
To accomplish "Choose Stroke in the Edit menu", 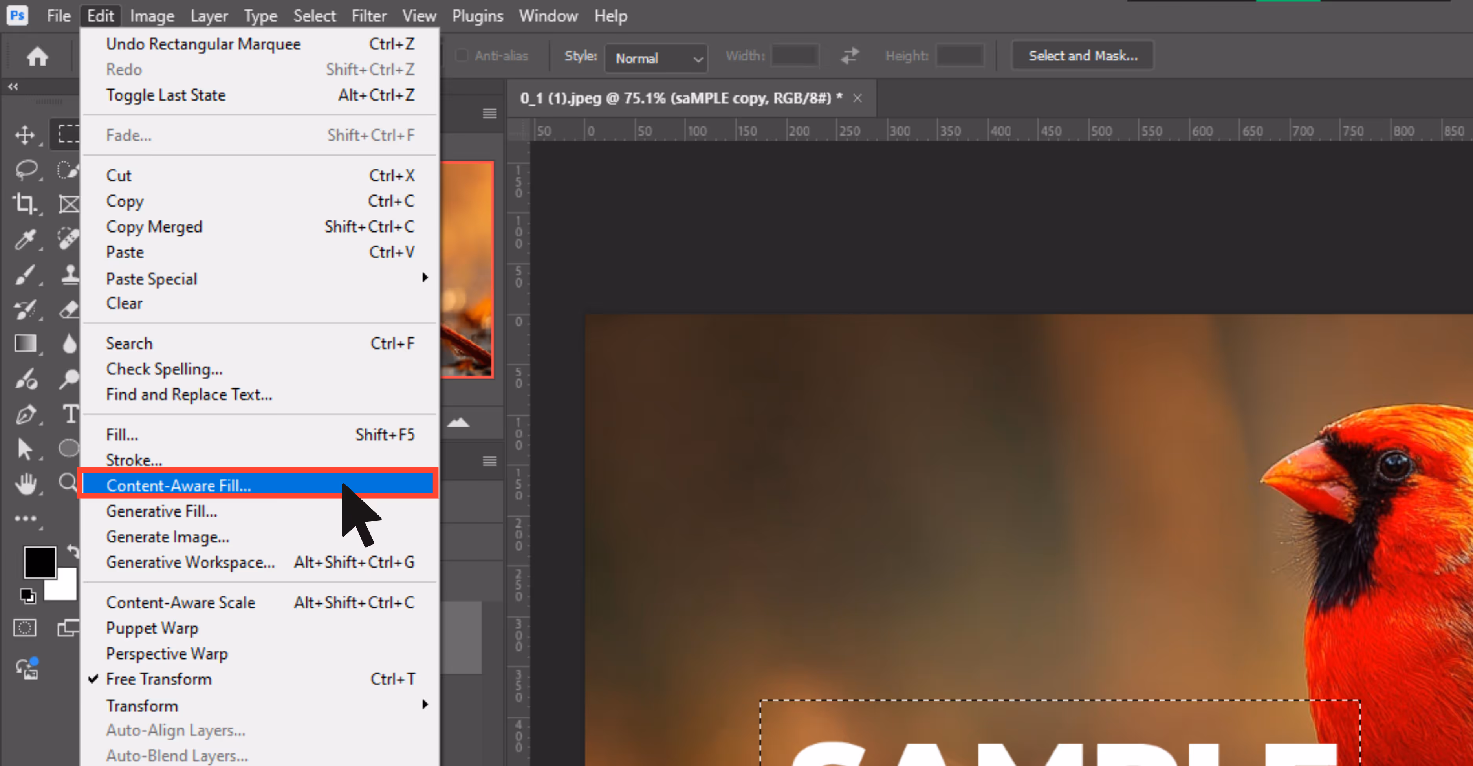I will click(x=261, y=460).
